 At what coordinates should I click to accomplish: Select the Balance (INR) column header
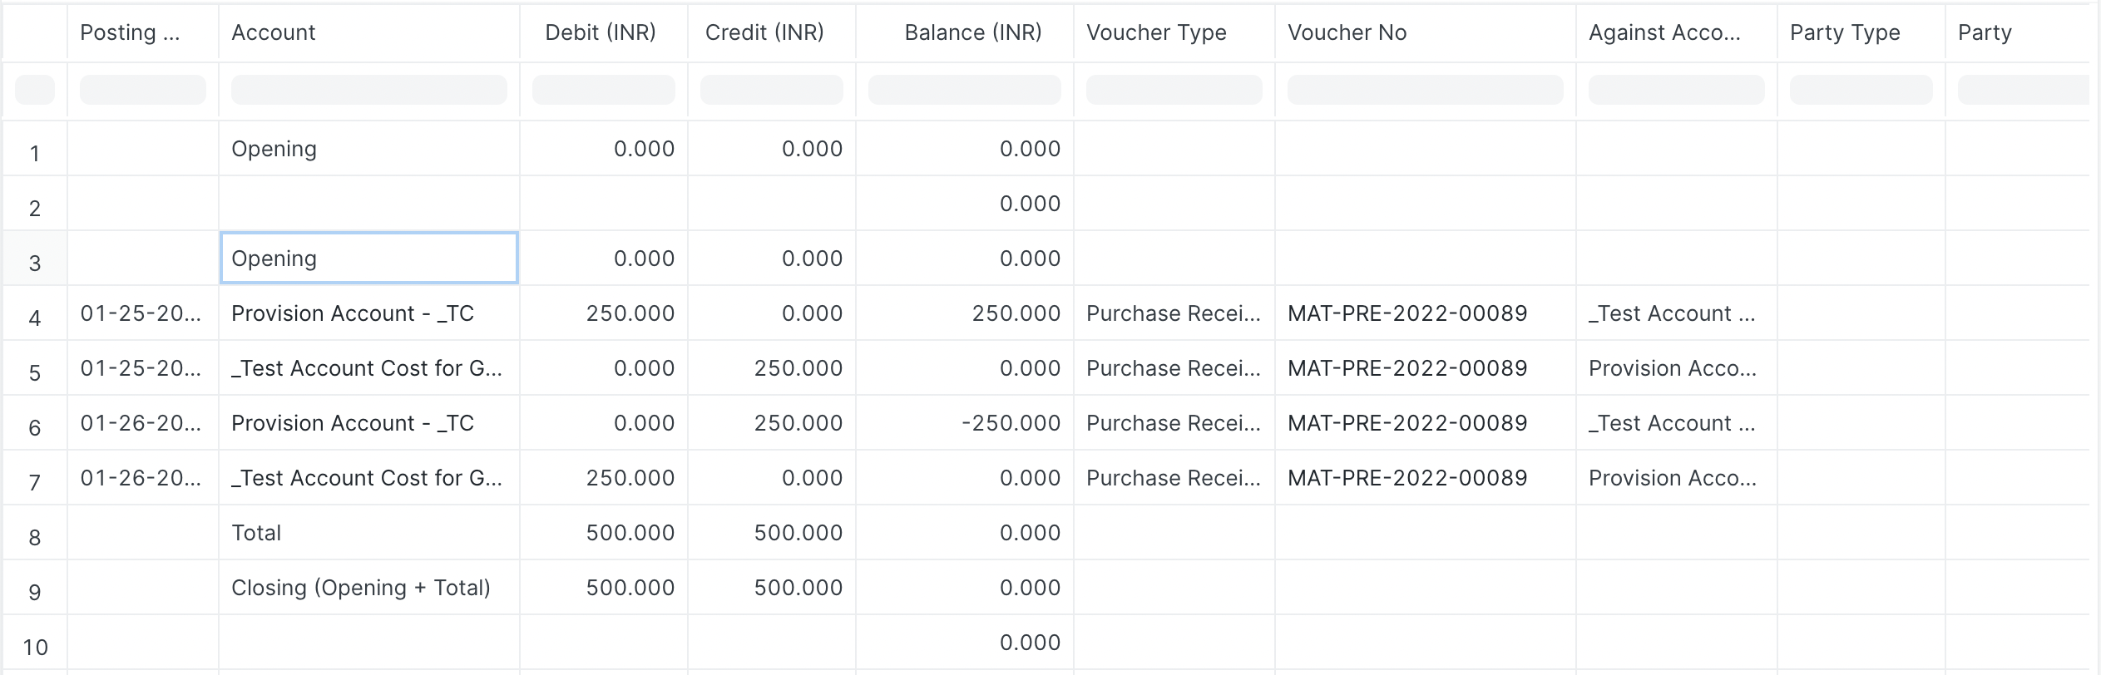(x=972, y=32)
